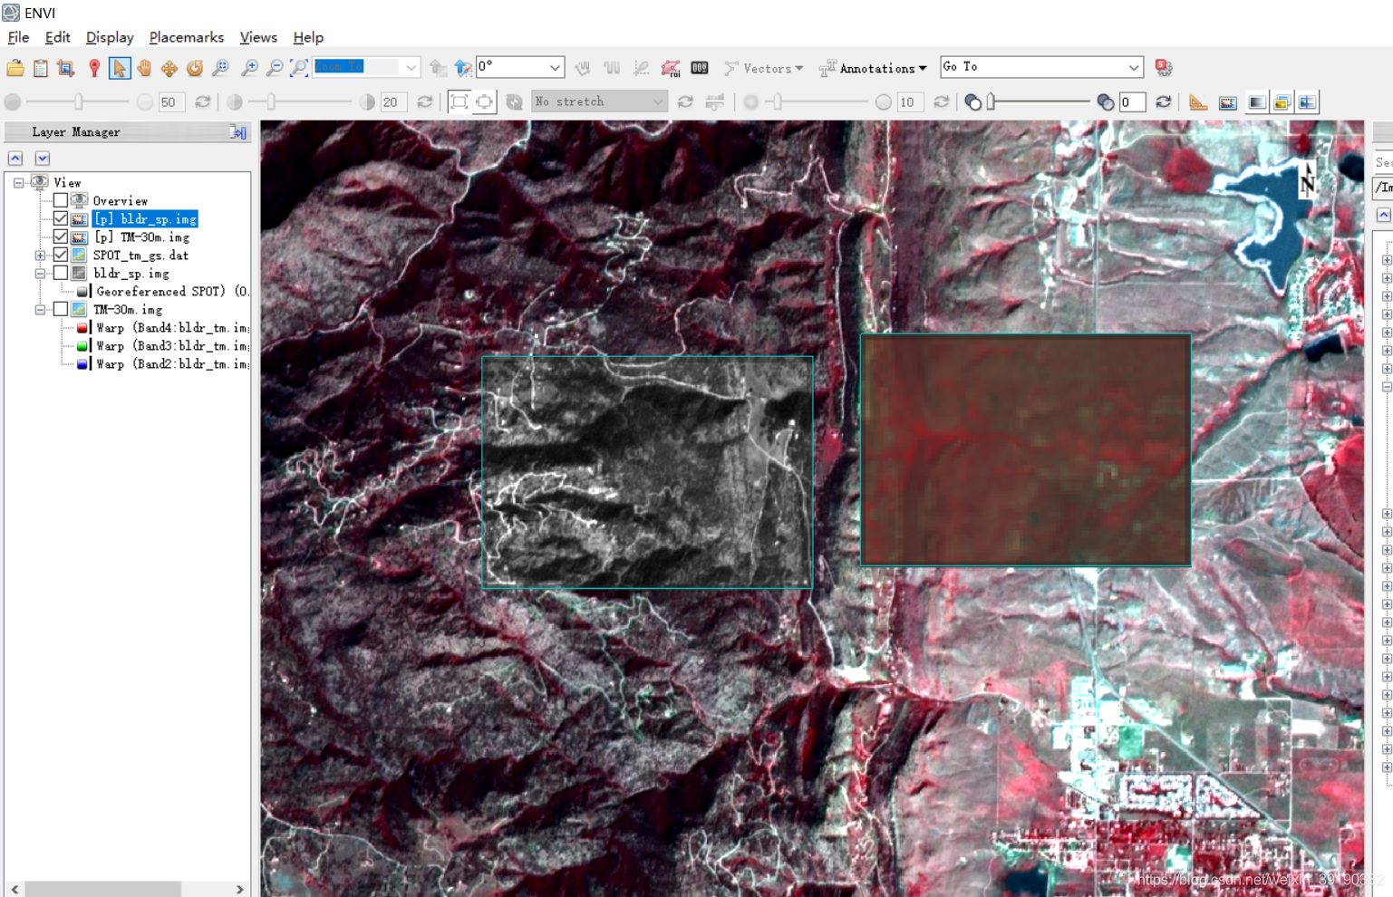Open the Annotations dropdown menu

point(873,68)
